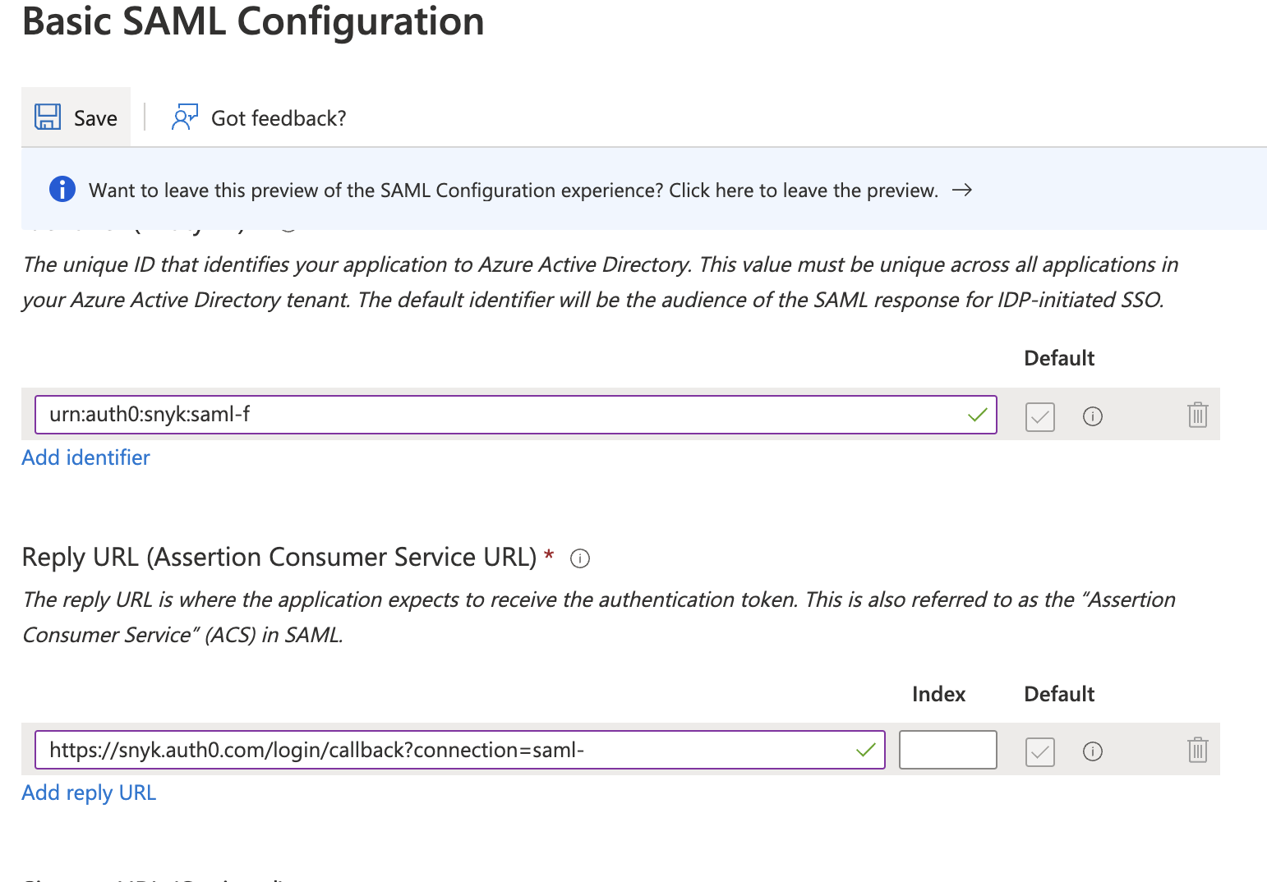The height and width of the screenshot is (882, 1267).
Task: Open the Add reply URL link
Action: click(x=89, y=792)
